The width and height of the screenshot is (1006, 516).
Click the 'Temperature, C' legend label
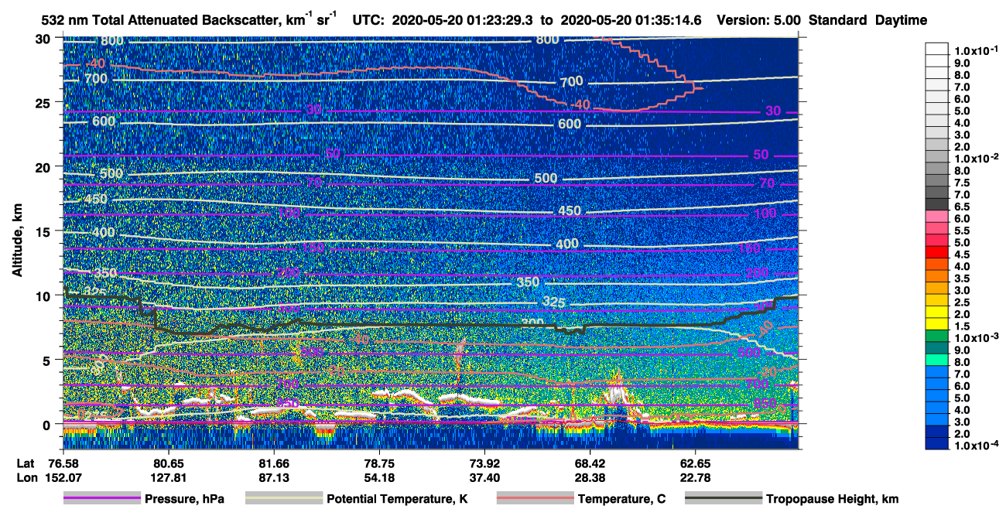[621, 500]
